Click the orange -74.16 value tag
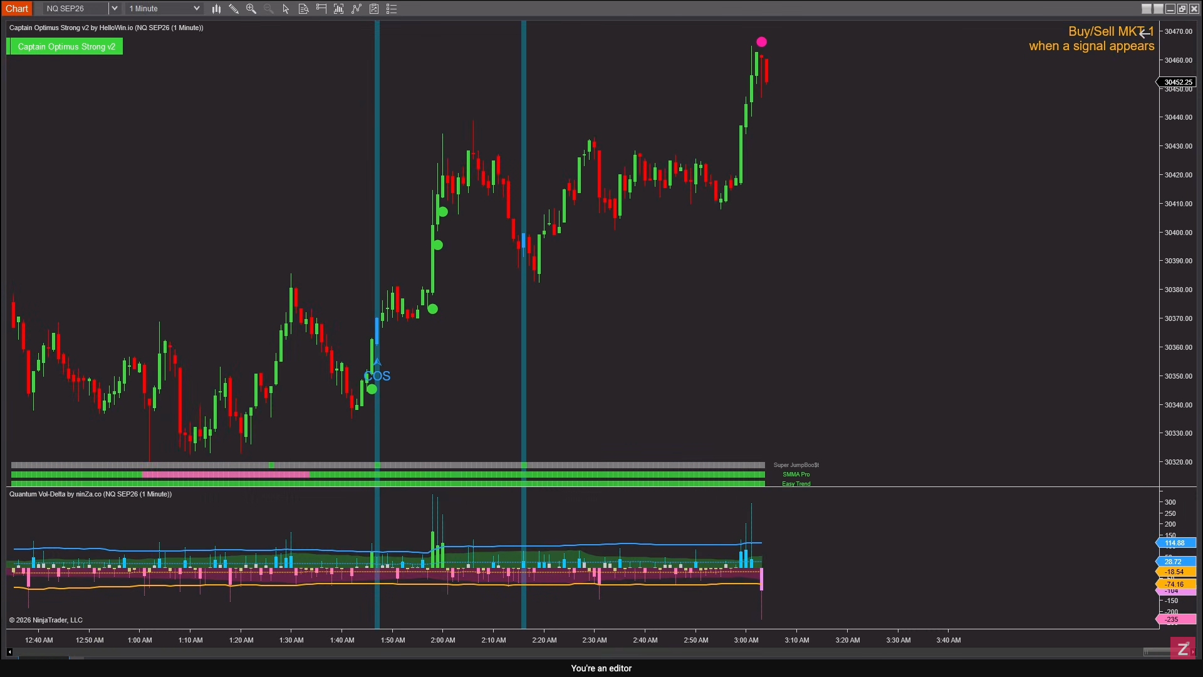The width and height of the screenshot is (1203, 677). pyautogui.click(x=1175, y=584)
